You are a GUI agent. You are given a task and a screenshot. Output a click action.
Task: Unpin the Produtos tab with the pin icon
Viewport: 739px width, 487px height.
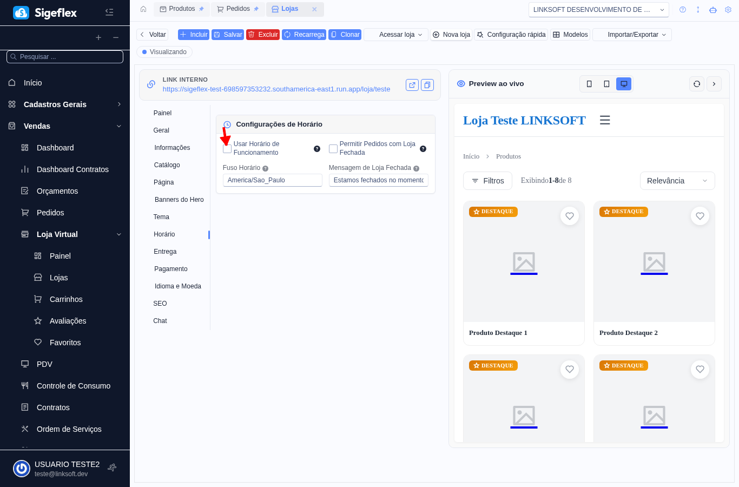(x=201, y=9)
